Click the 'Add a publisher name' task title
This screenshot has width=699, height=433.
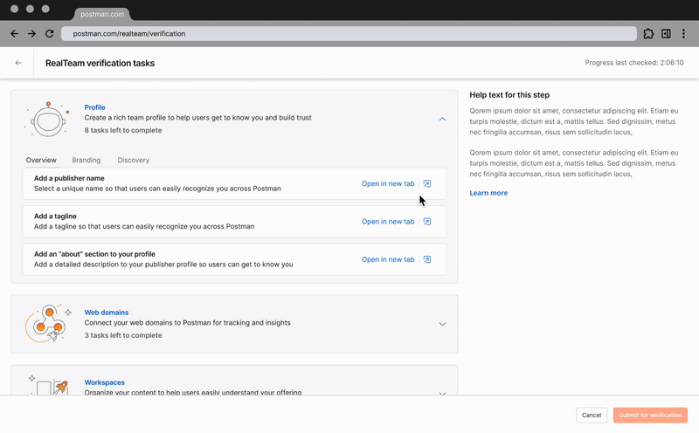[x=69, y=178]
